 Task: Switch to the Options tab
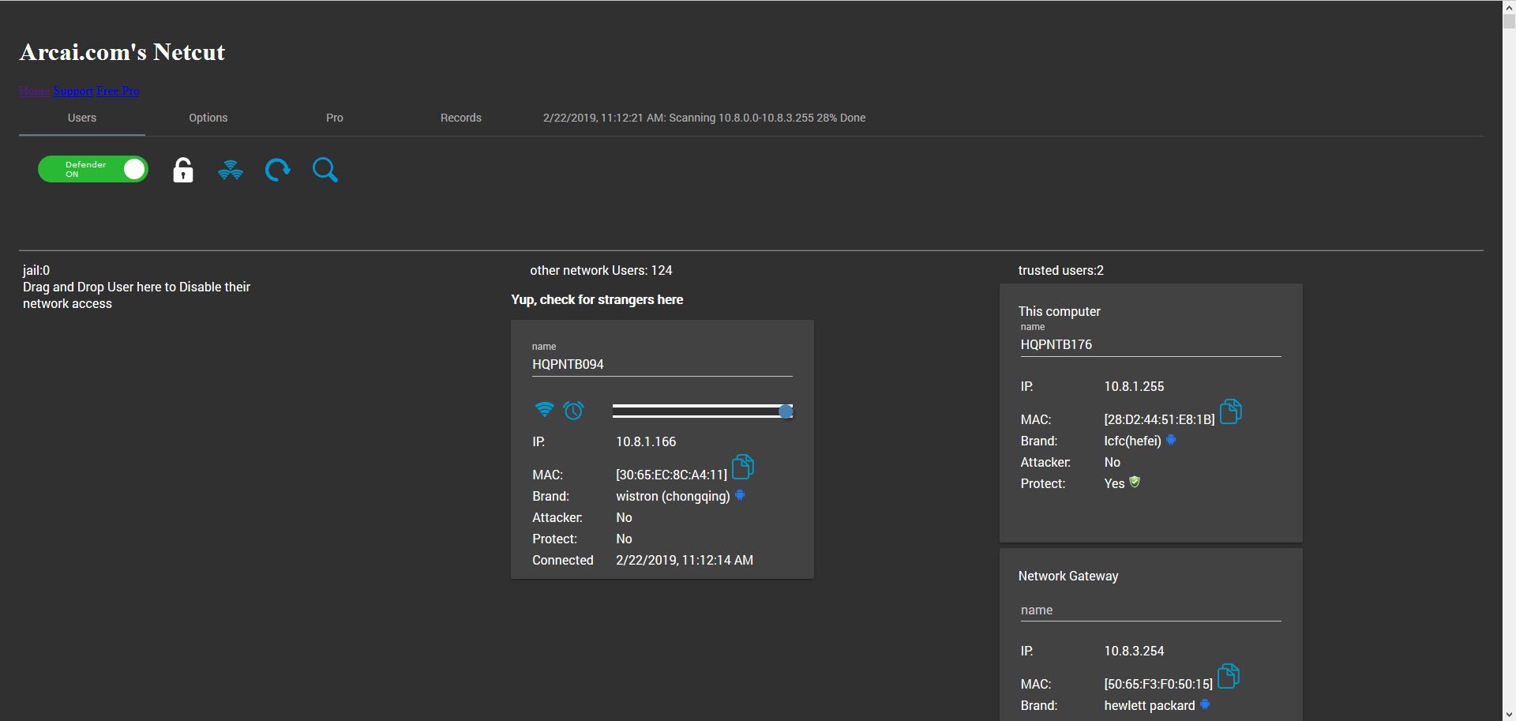click(208, 118)
